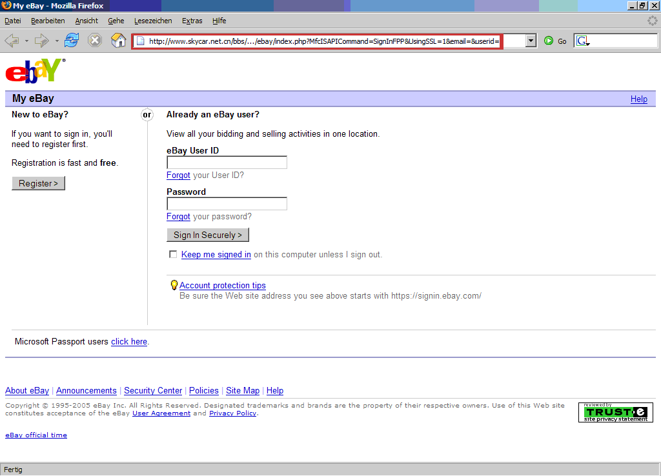Expand the address bar URL history dropdown

click(531, 41)
